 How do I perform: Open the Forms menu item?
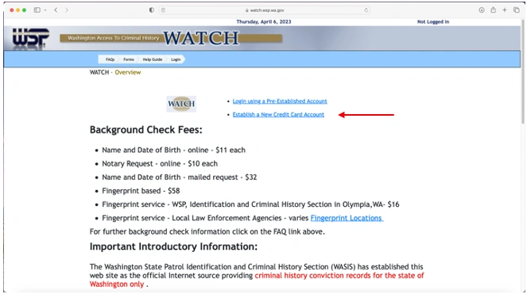[x=129, y=59]
